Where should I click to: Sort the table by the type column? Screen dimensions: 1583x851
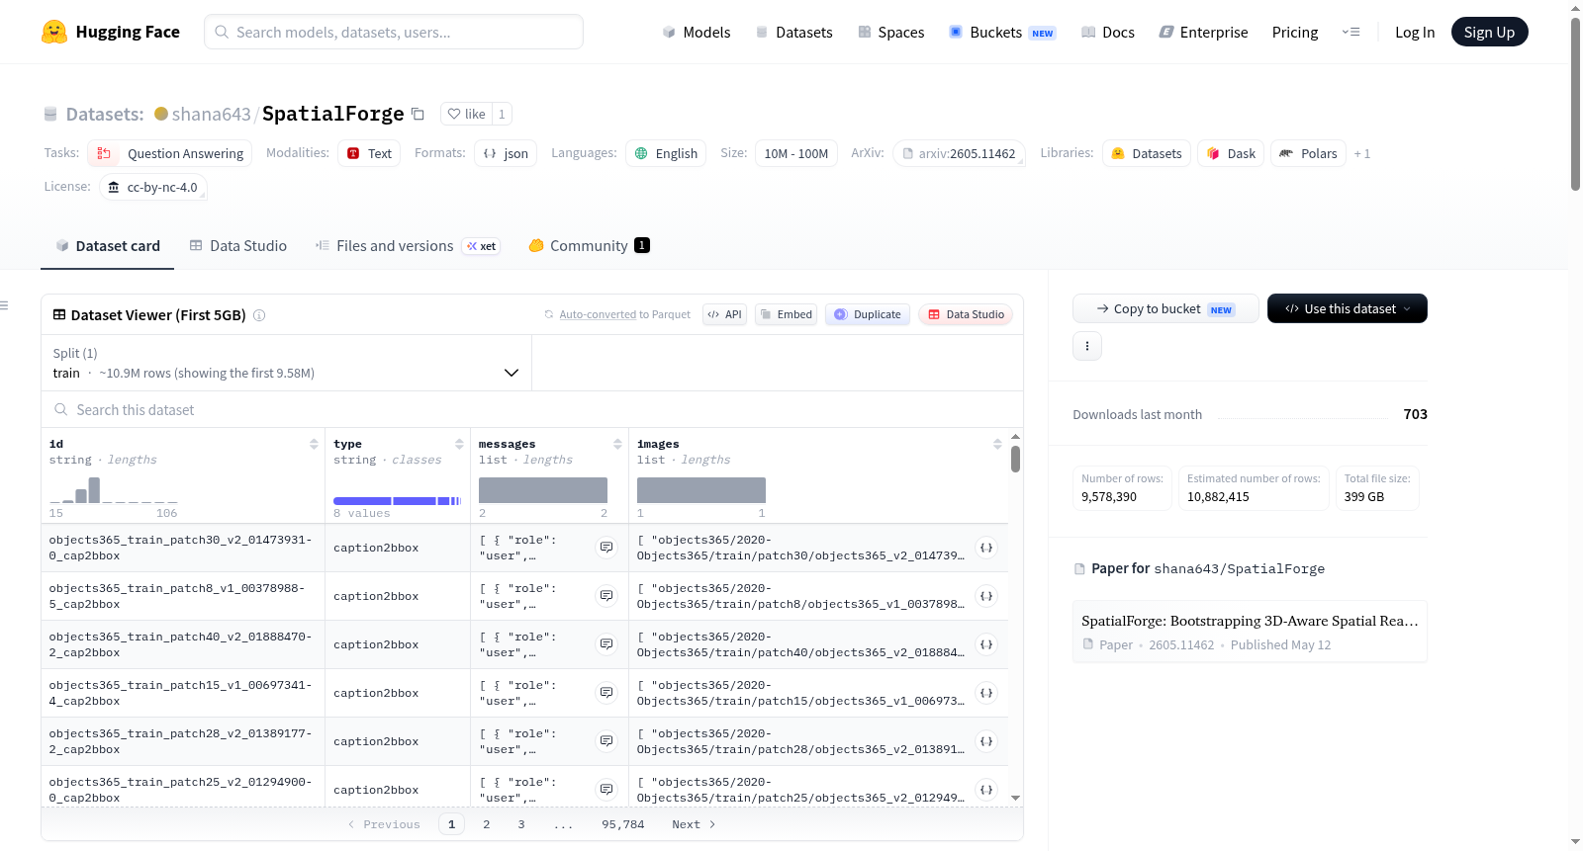coord(459,444)
